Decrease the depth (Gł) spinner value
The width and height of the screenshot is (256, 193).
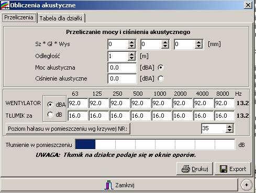click(x=165, y=47)
